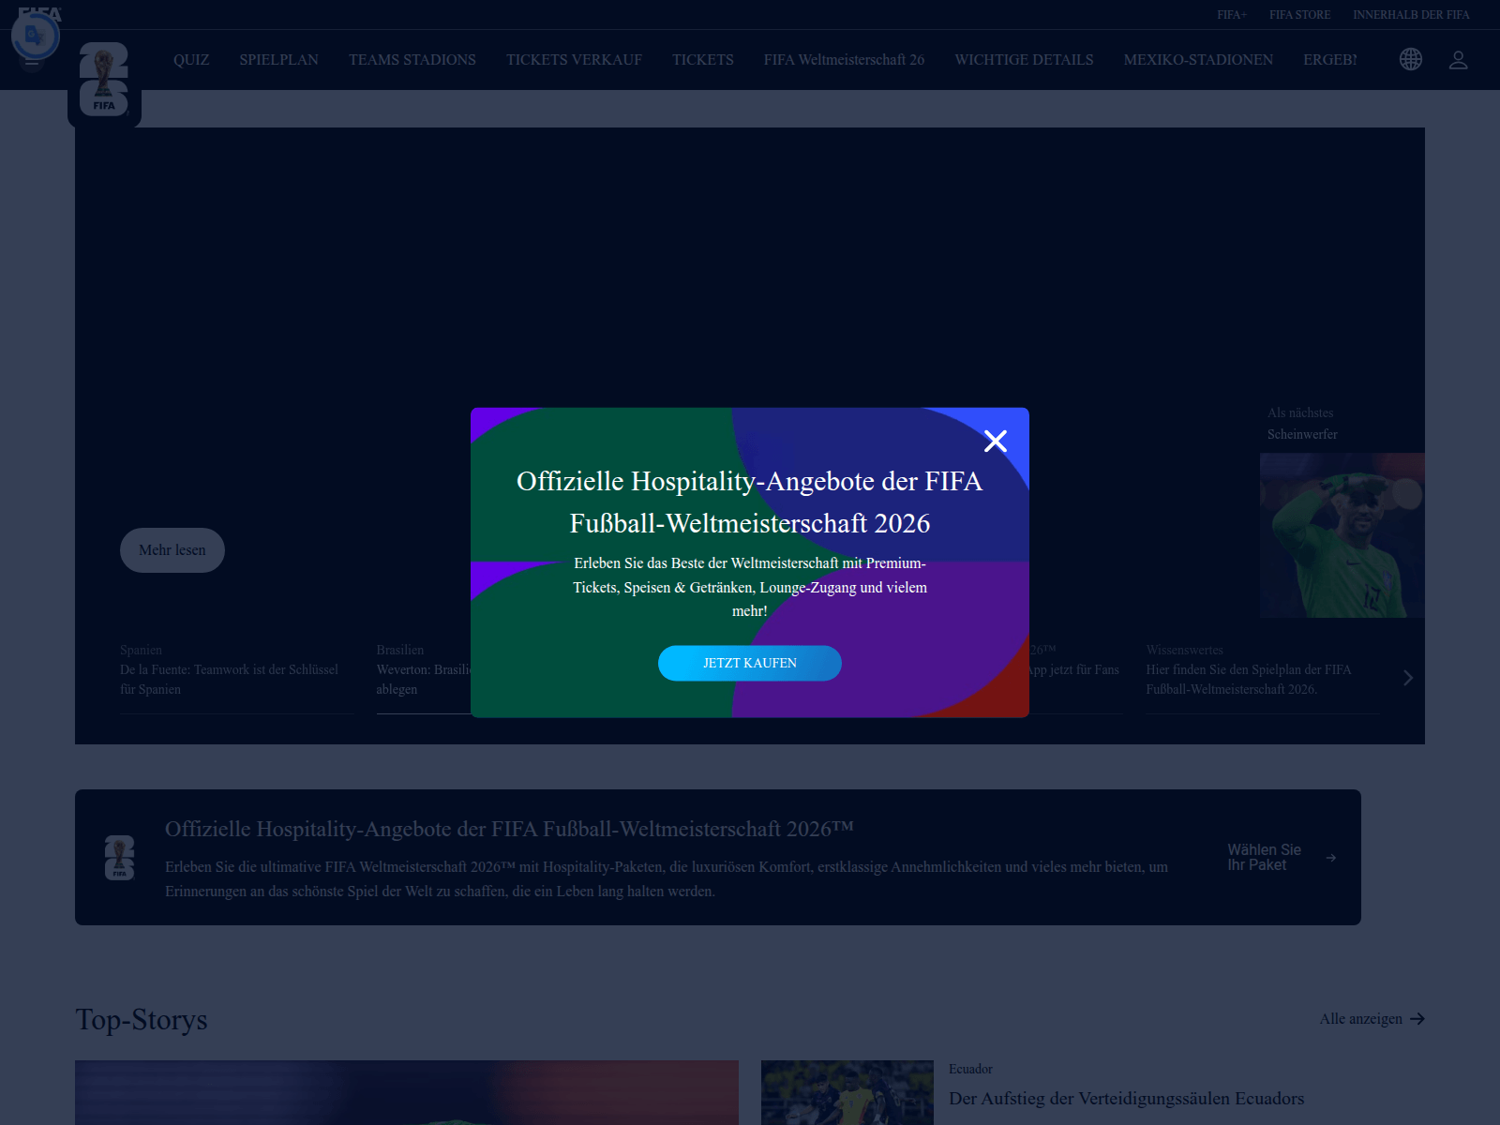Screen dimensions: 1500x1125
Task: Open the language selector globe icon
Action: [1411, 59]
